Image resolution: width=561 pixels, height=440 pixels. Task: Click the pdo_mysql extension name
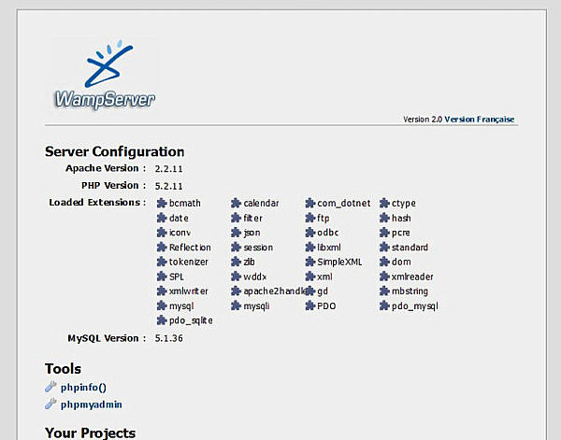[x=414, y=306]
